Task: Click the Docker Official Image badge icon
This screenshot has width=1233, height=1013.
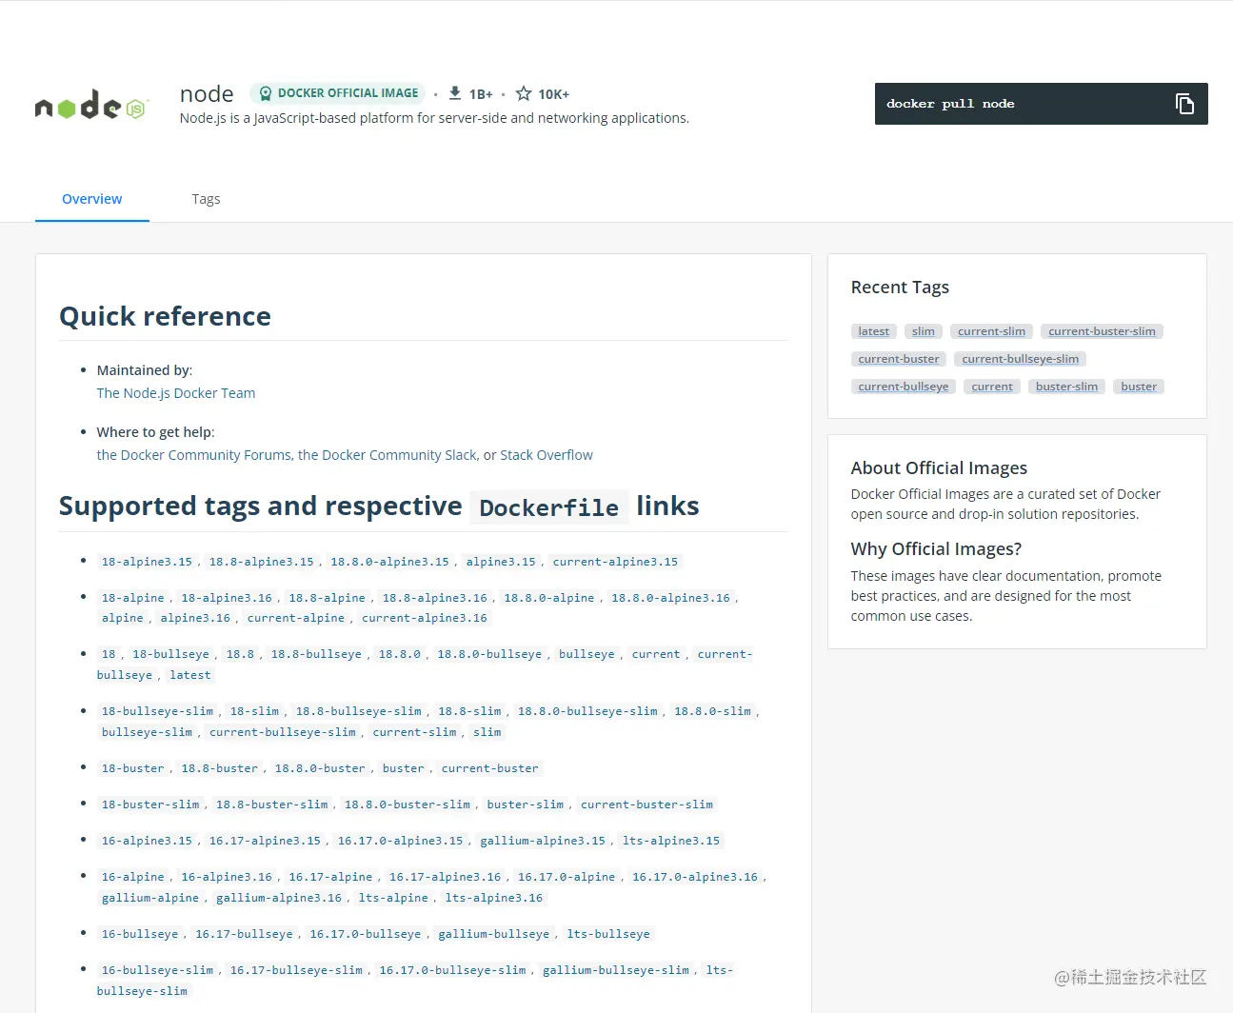Action: [x=266, y=93]
